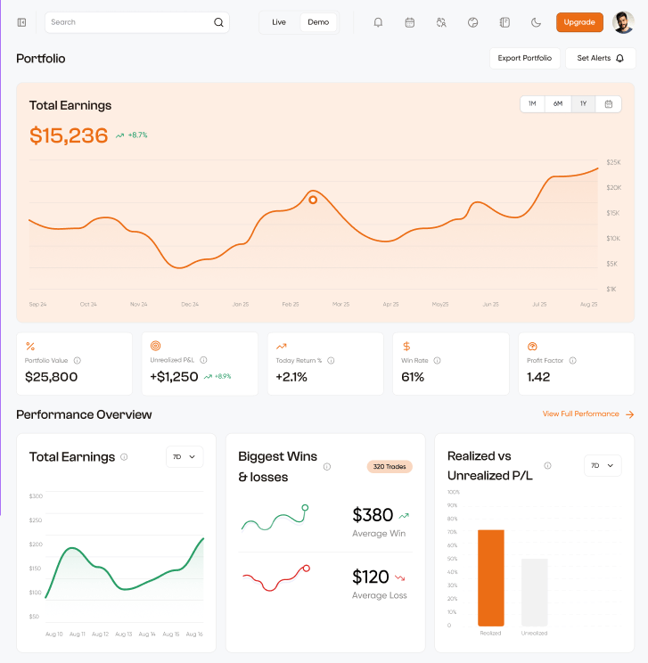Select the 1M chart range
Viewport: 648px width, 663px height.
pyautogui.click(x=532, y=104)
